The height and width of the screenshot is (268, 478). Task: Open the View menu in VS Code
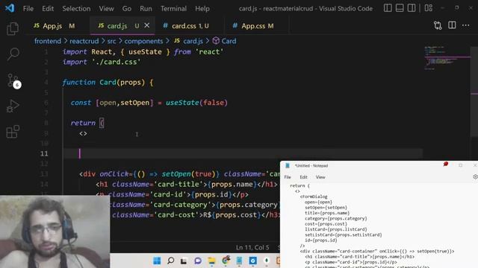[106, 8]
